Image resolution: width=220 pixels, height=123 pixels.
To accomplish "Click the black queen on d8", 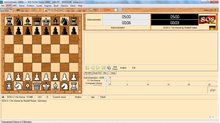I will point(37,21).
